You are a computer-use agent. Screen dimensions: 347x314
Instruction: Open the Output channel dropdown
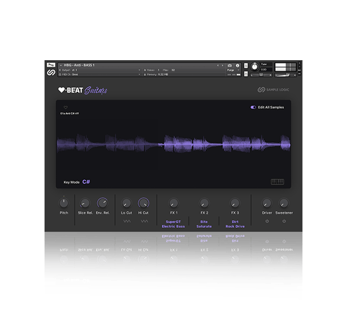click(100, 70)
